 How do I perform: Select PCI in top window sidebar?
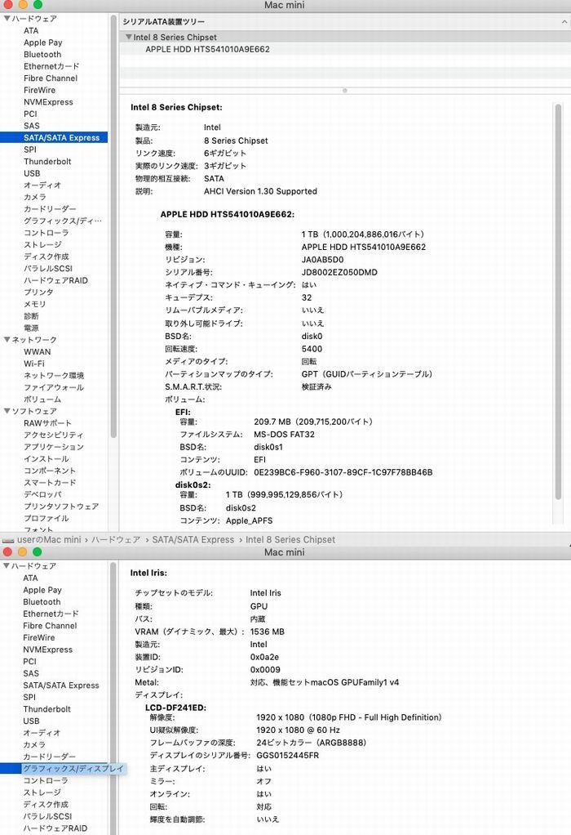30,114
